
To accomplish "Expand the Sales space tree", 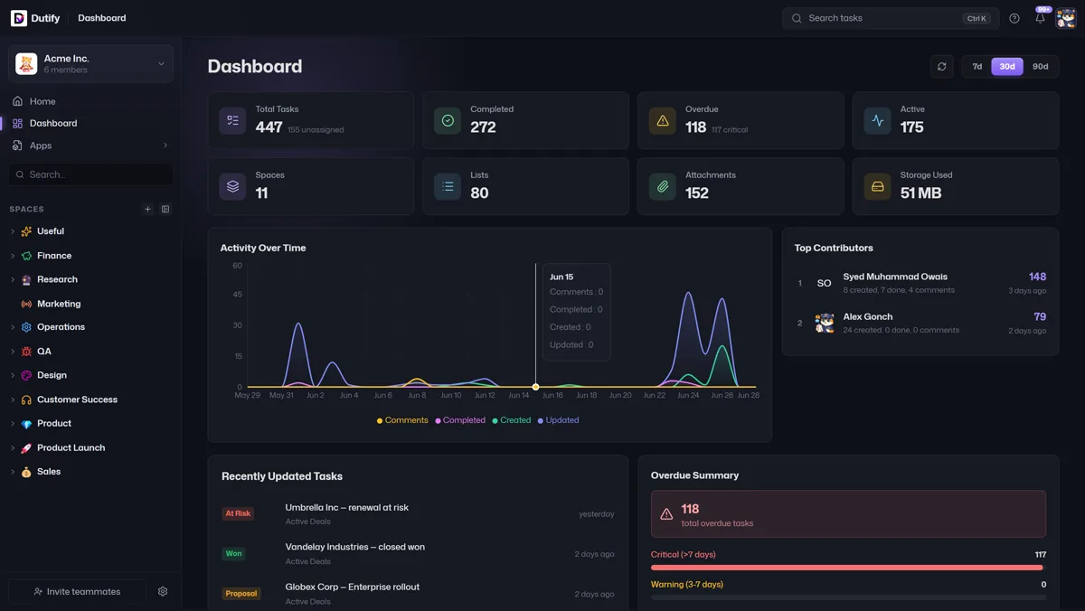I will (x=13, y=472).
